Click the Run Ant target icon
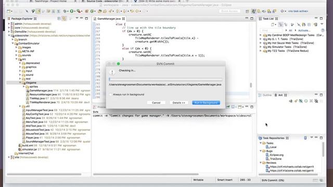333x187 pixels. click(306, 101)
